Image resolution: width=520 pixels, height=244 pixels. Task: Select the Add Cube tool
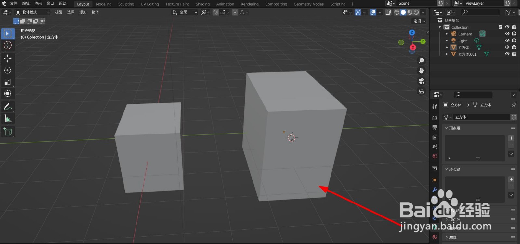tap(8, 132)
